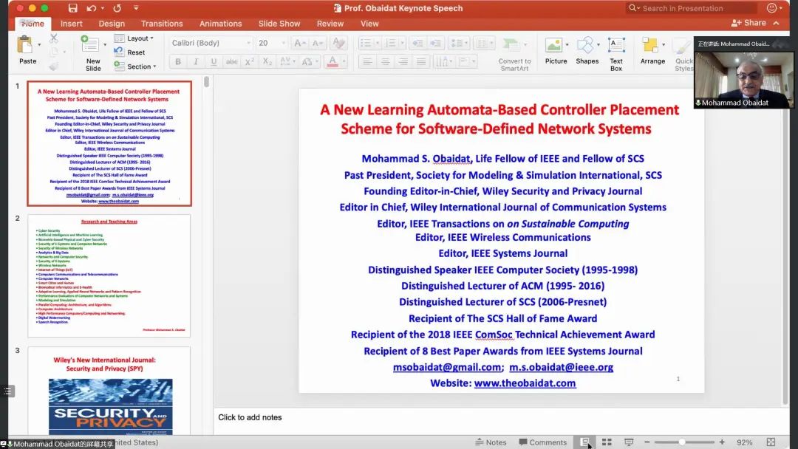The height and width of the screenshot is (449, 798).
Task: Click the Justify alignment button
Action: pyautogui.click(x=421, y=61)
